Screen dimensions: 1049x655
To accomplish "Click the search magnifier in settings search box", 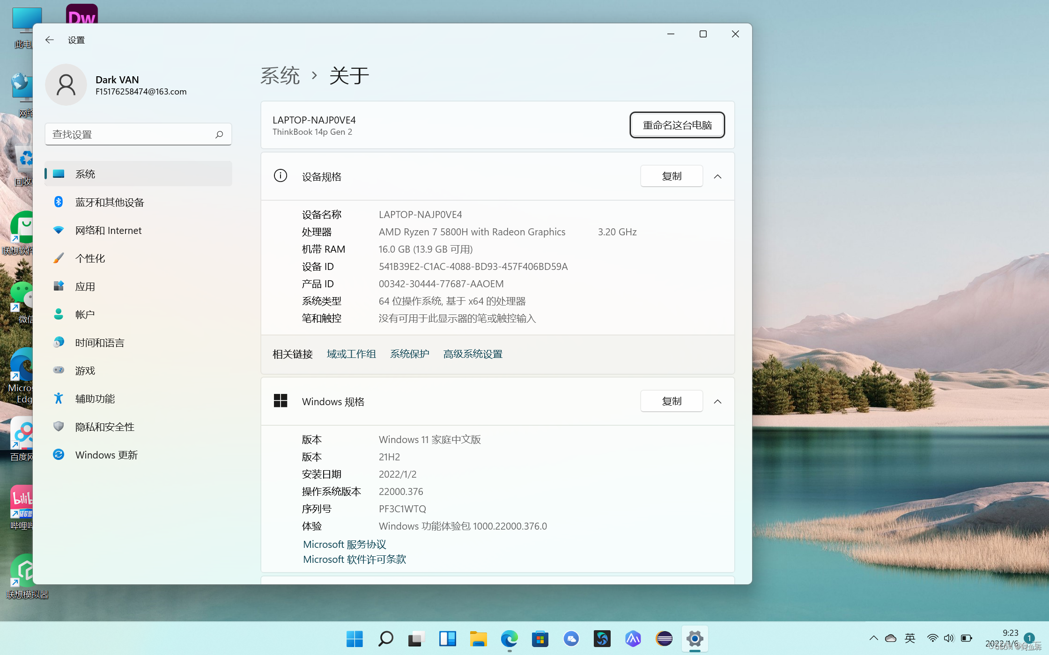I will click(219, 135).
